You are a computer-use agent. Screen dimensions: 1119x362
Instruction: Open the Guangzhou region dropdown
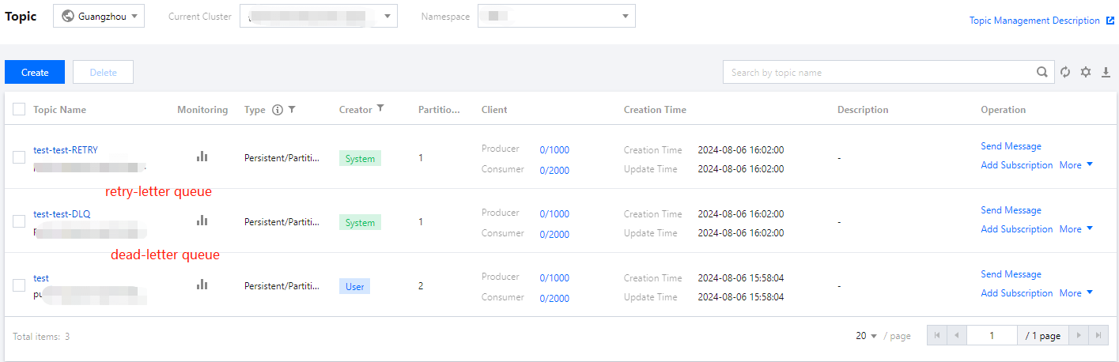99,16
